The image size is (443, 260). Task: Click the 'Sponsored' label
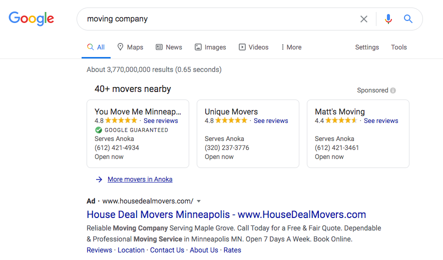[x=372, y=90]
